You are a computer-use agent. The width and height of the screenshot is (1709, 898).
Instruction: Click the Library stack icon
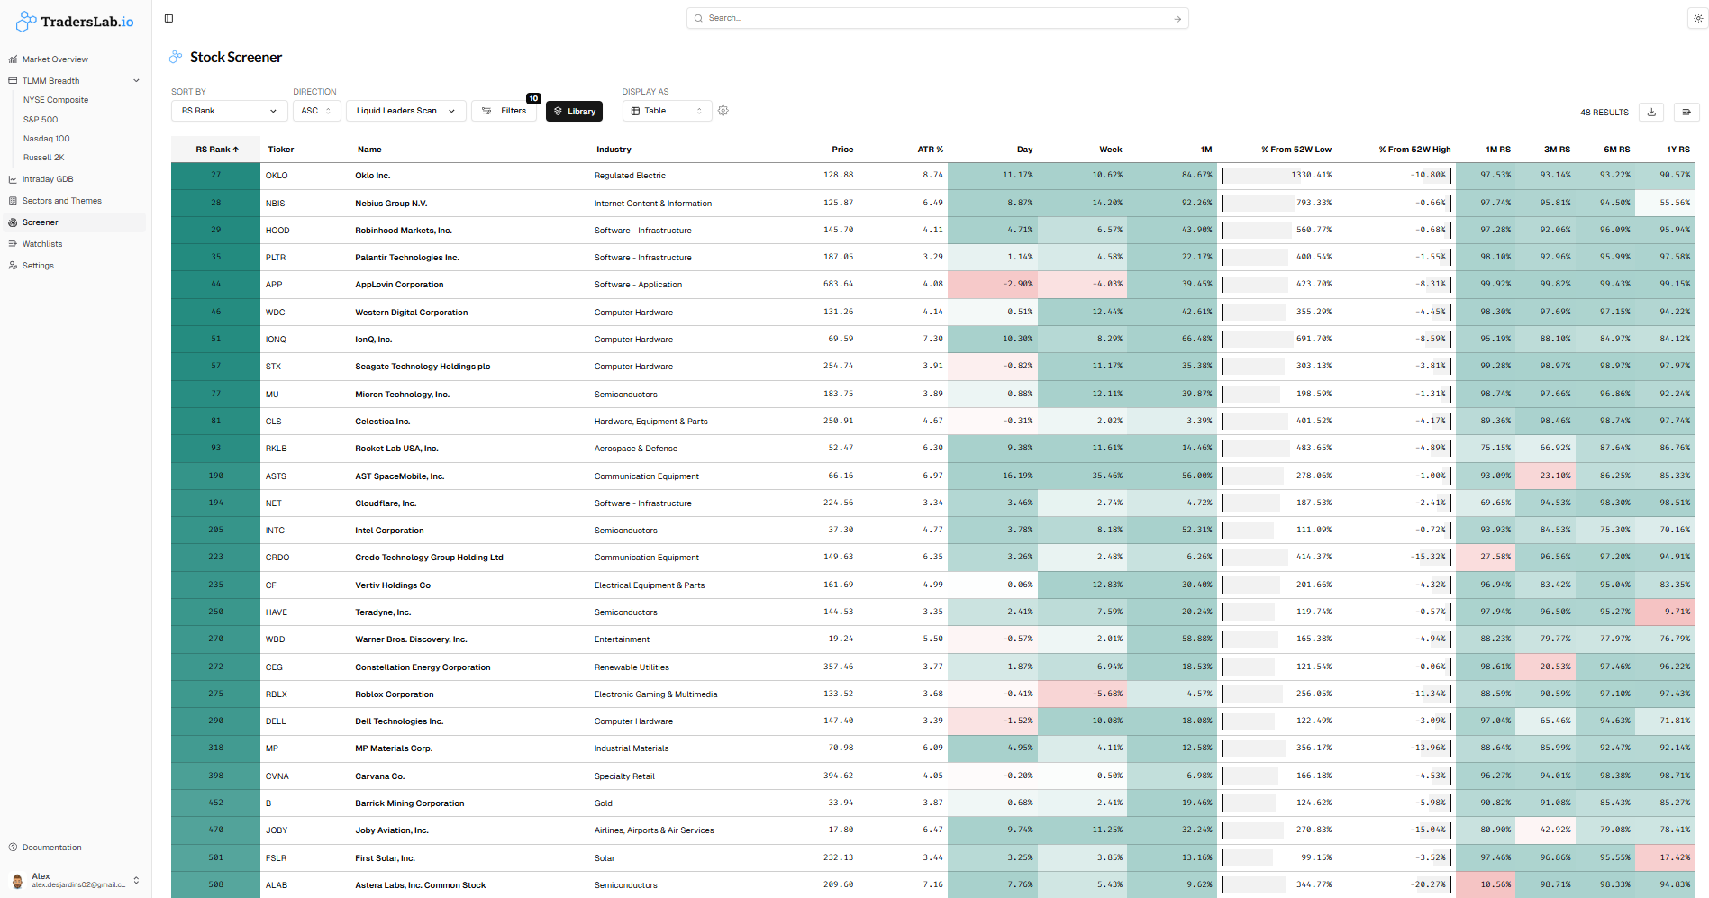coord(559,112)
